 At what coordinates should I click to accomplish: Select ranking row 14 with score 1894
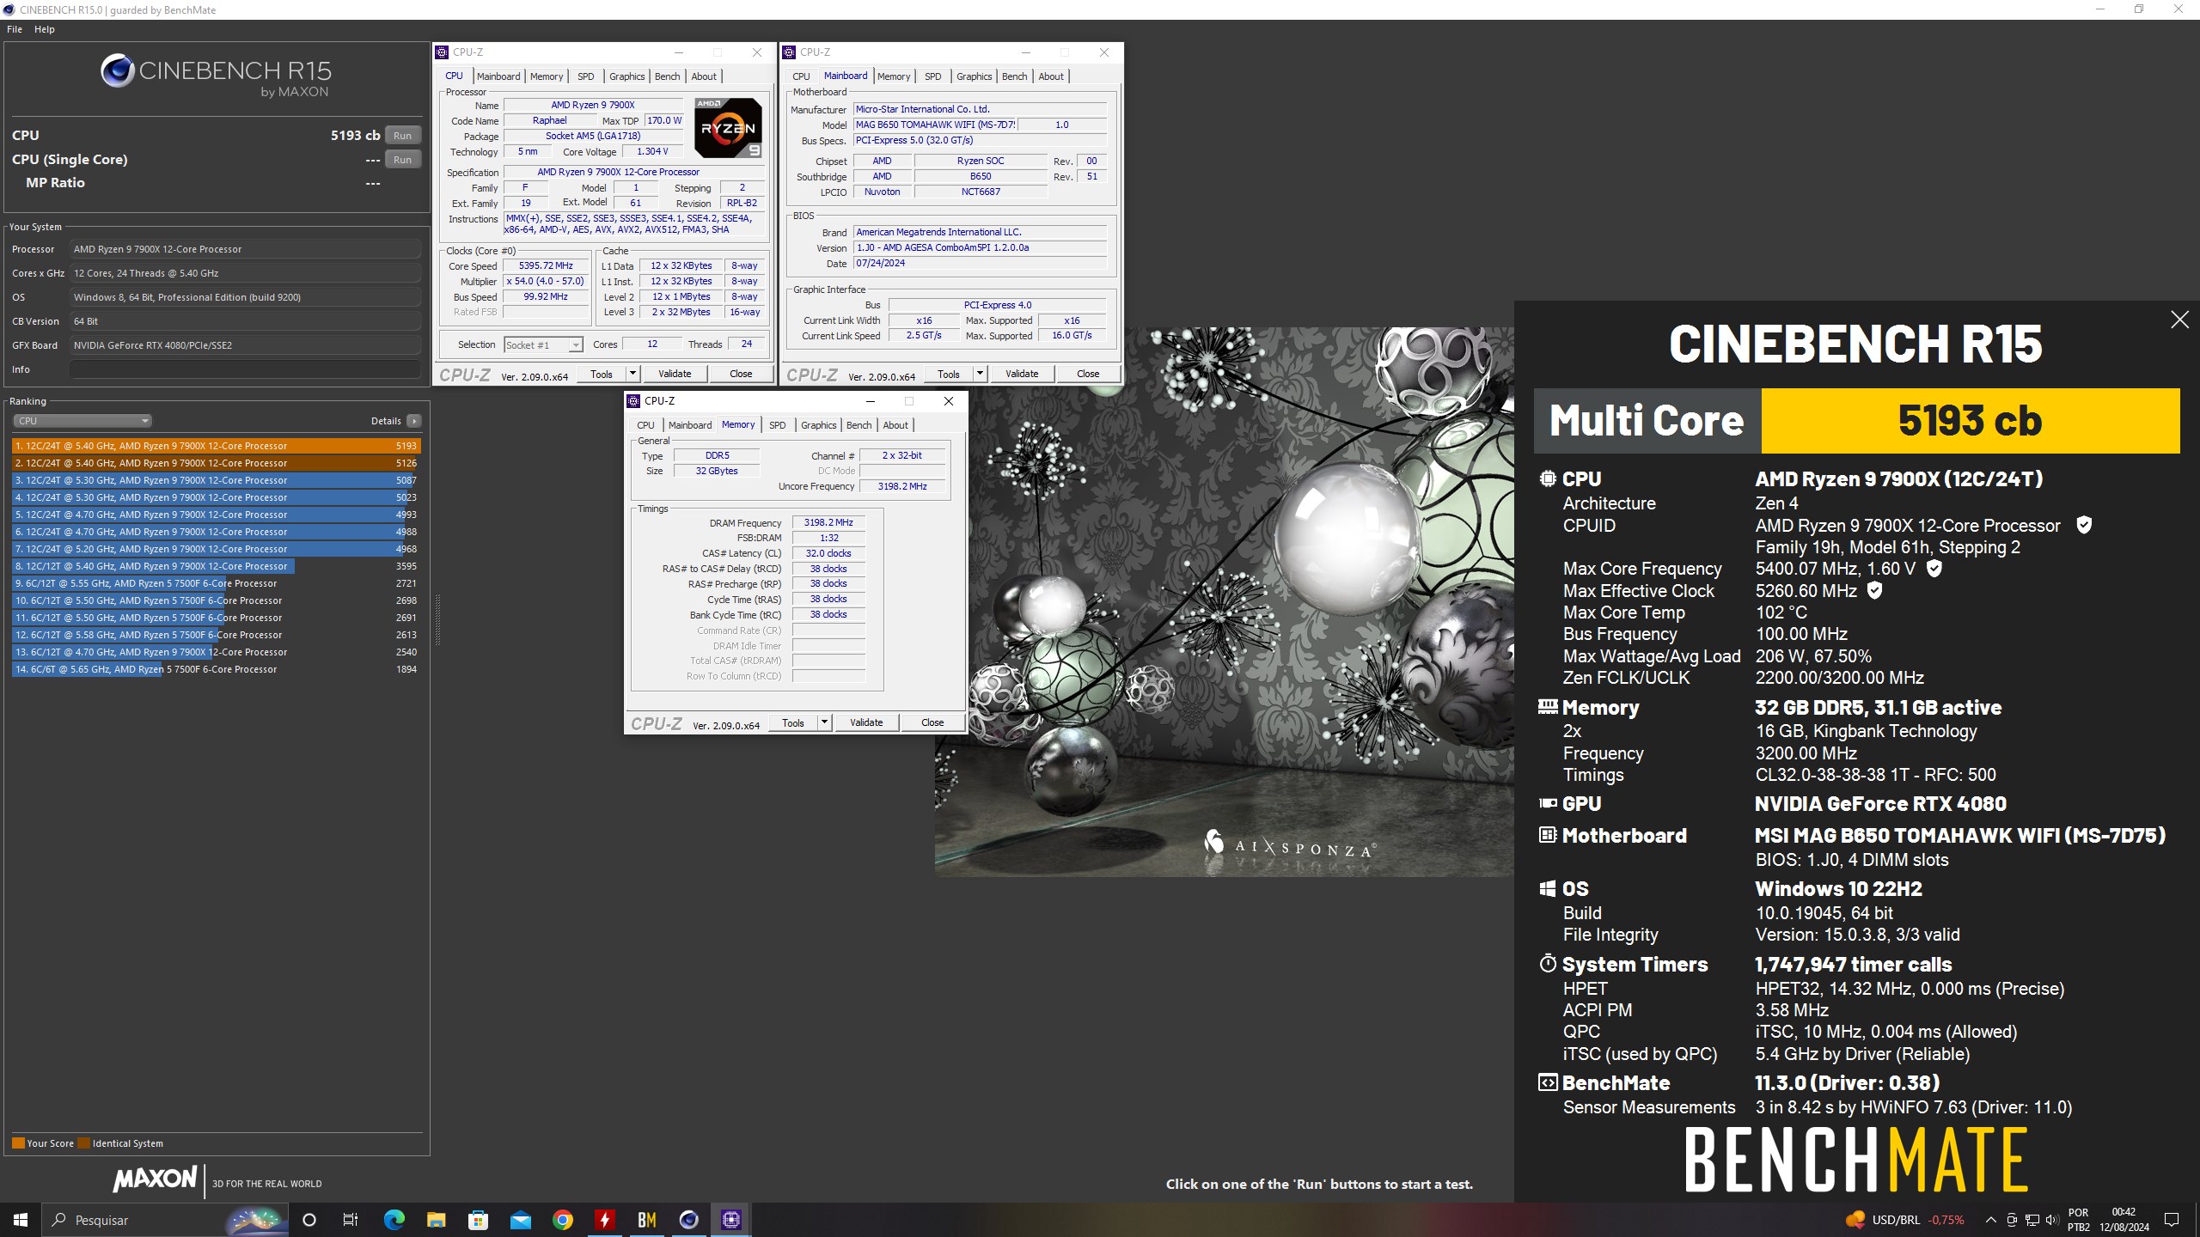coord(216,669)
